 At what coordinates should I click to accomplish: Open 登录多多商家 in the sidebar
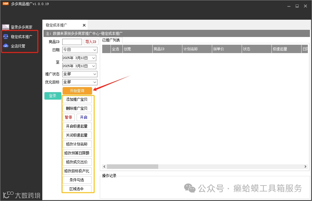21,27
